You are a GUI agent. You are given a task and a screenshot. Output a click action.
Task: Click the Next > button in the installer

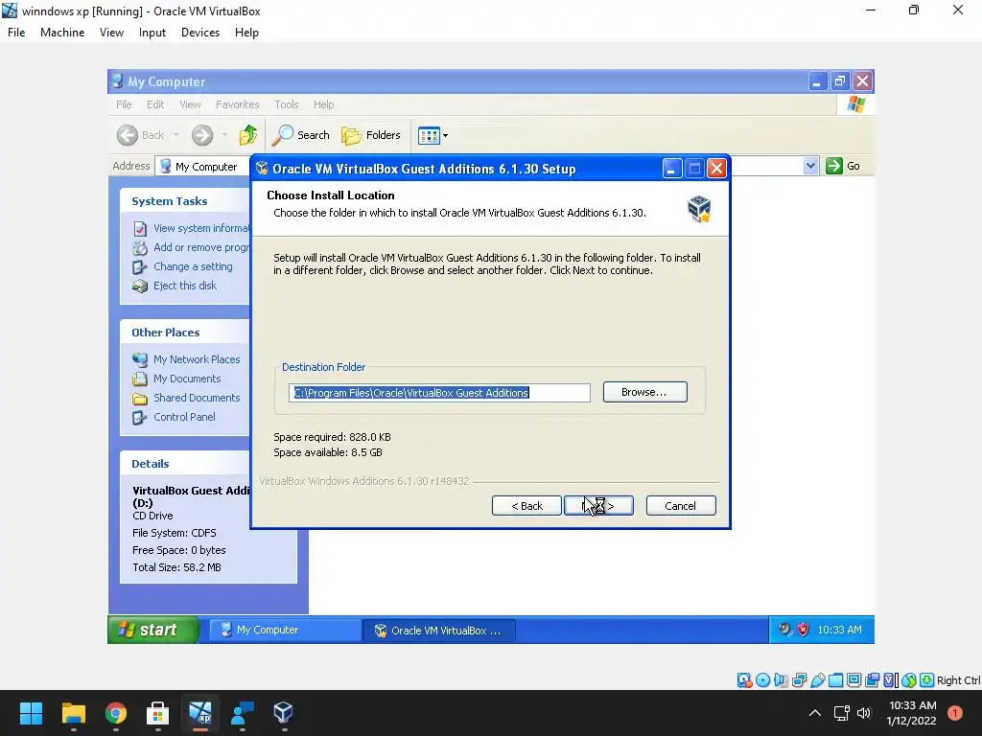click(598, 506)
